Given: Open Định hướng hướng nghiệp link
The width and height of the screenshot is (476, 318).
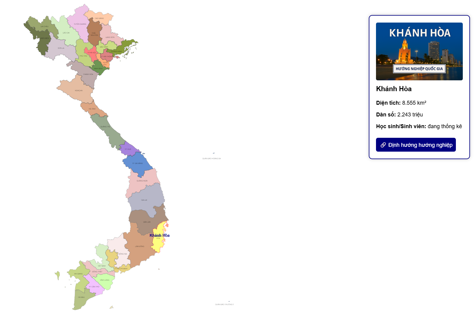Looking at the screenshot, I should point(416,145).
